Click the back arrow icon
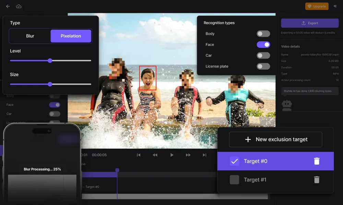Viewport: 343px width, 205px height. coord(8,6)
